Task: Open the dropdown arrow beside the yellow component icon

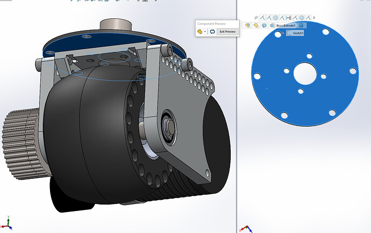Action: [205, 32]
